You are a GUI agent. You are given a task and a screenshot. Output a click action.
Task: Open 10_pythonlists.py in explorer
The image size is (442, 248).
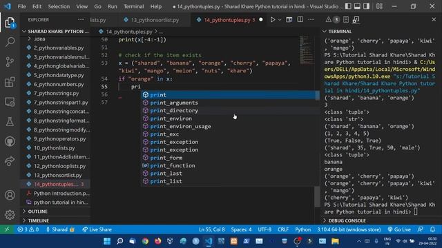(x=55, y=148)
